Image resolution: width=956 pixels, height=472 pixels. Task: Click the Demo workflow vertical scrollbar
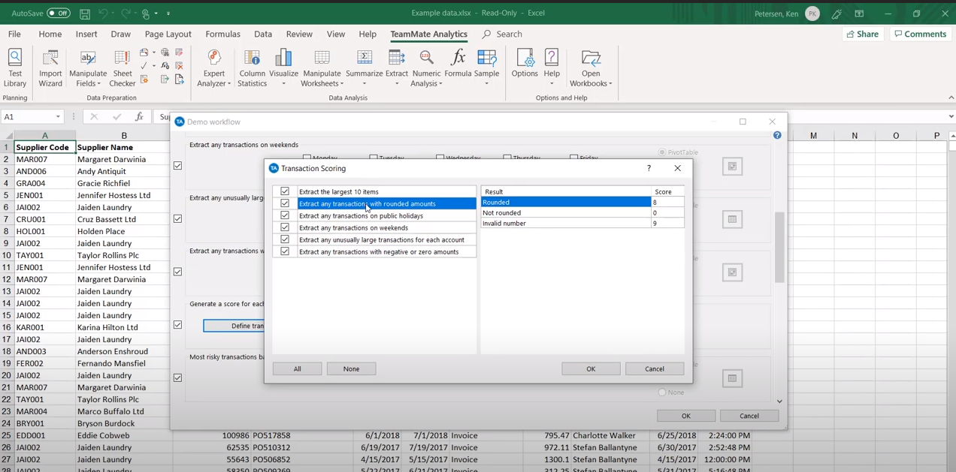pos(779,248)
